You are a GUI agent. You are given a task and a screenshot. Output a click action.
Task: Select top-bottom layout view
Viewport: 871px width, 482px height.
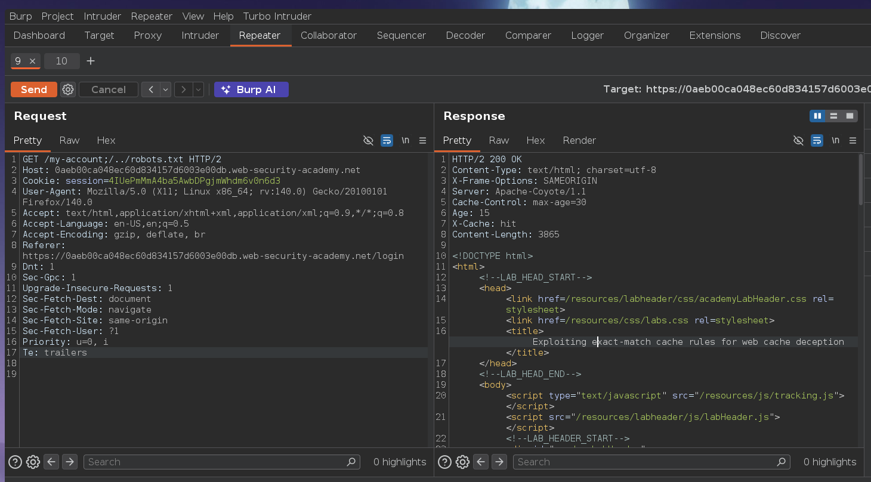coord(833,116)
